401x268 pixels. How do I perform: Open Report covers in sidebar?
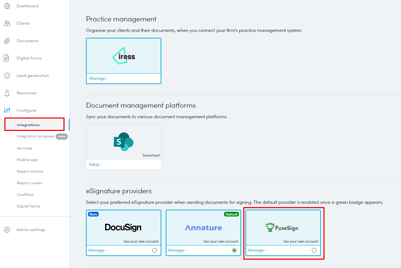29,183
